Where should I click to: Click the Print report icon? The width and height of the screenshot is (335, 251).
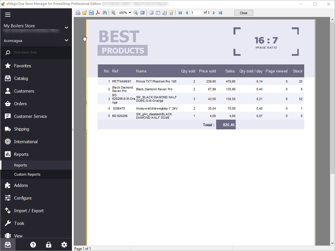(78, 13)
